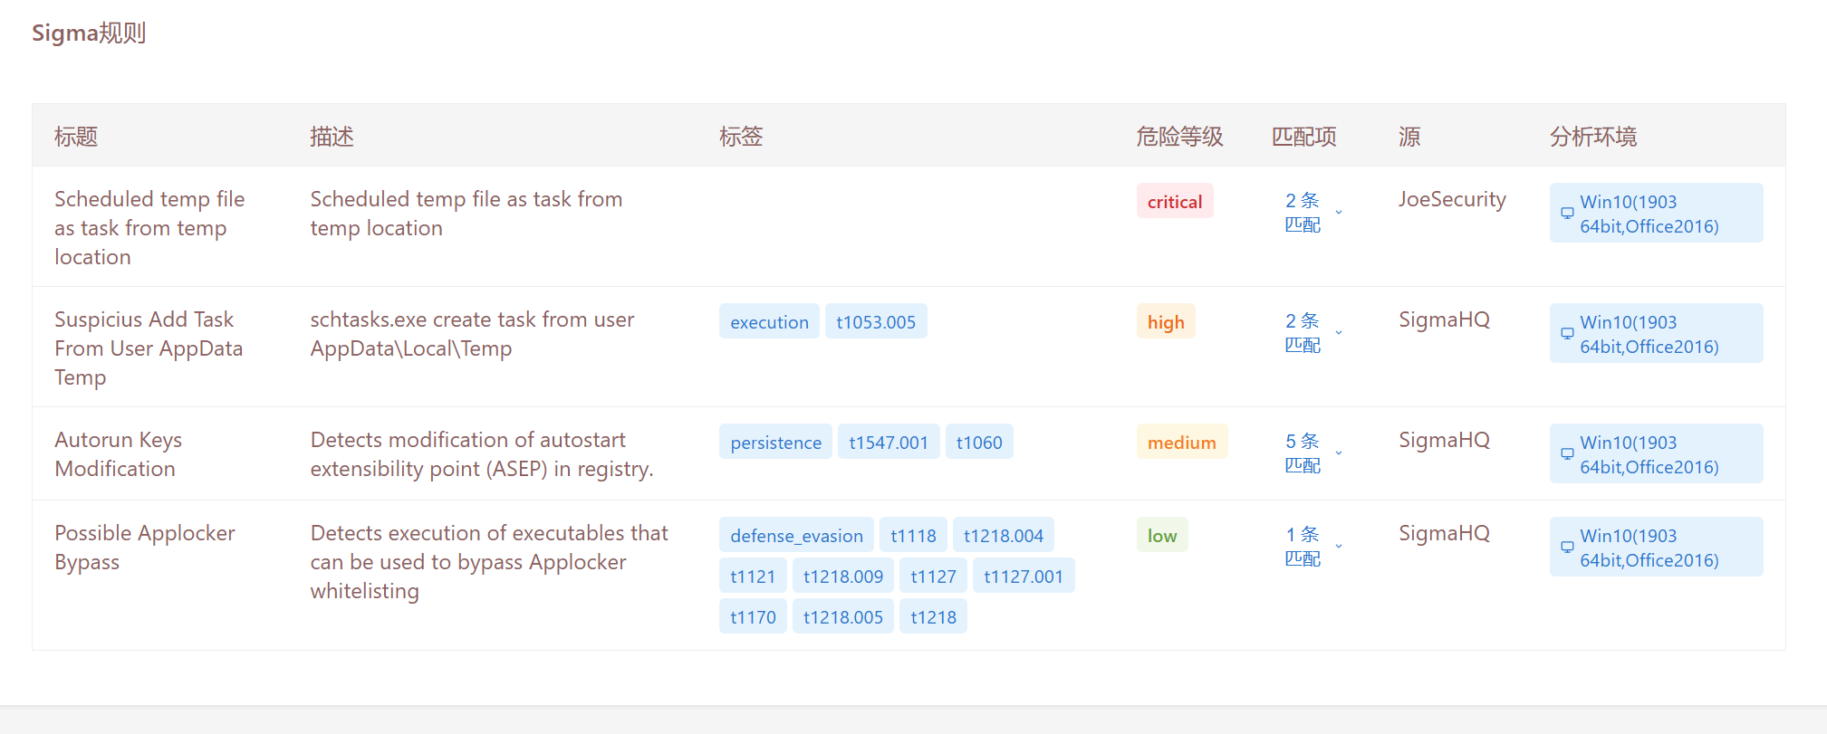Click the 匹配项 column header

tap(1303, 137)
